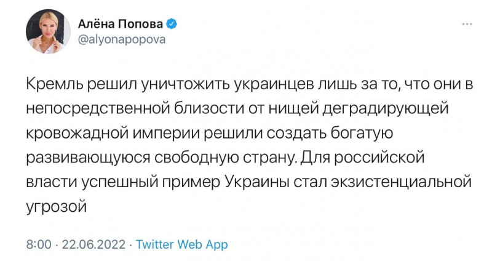Screen dimensions: 492x261
Task: Click the 8:00 timestamp of the tweet
Action: 39,244
